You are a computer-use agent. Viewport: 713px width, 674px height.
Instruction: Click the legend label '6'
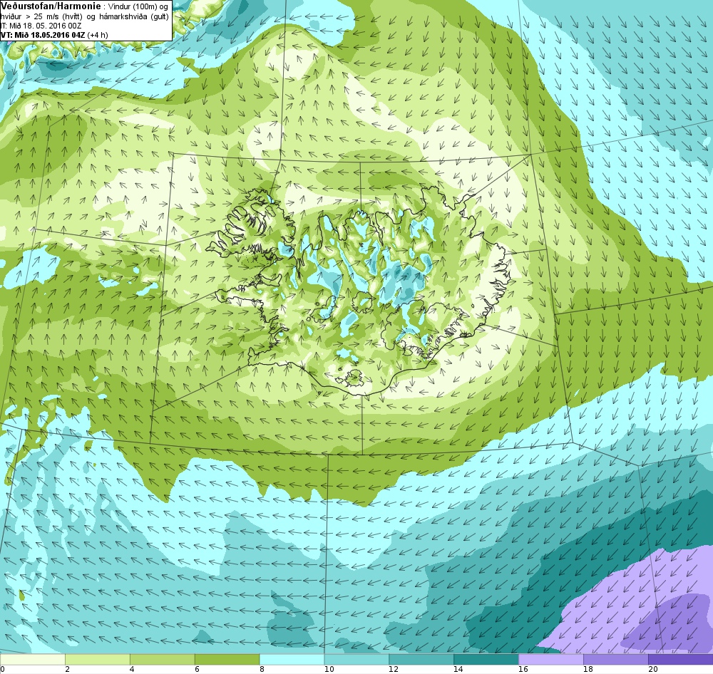point(197,669)
